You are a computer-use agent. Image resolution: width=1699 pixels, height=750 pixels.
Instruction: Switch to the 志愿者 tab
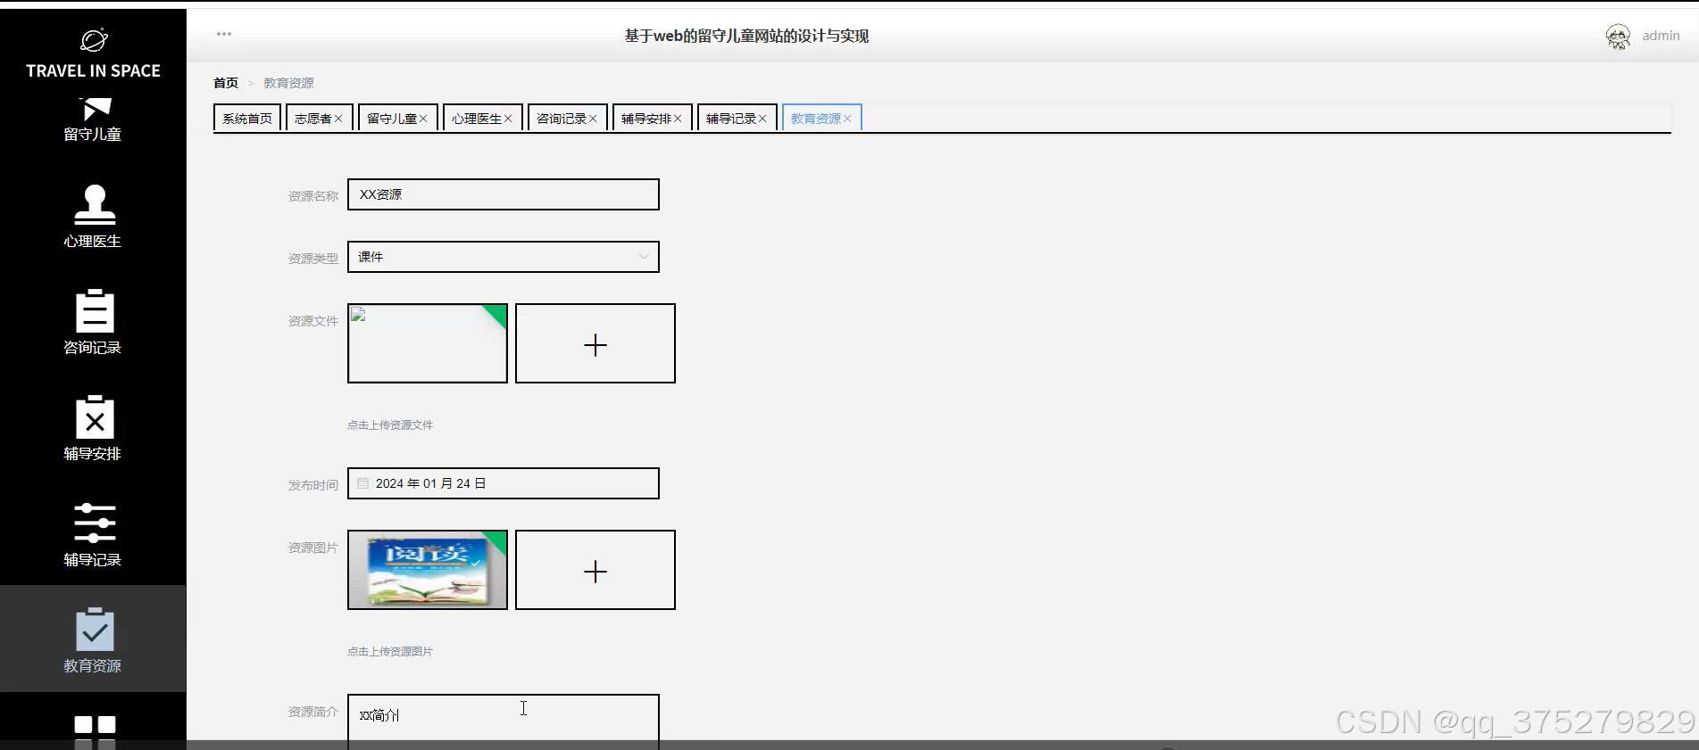(312, 118)
